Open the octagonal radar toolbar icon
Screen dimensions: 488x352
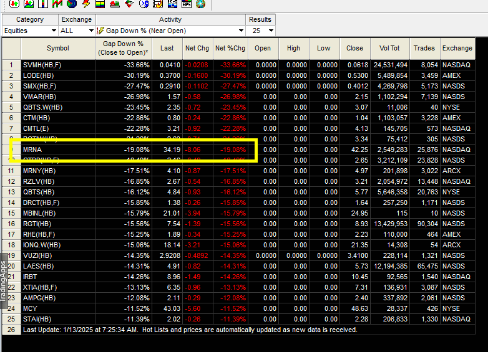[x=72, y=4]
